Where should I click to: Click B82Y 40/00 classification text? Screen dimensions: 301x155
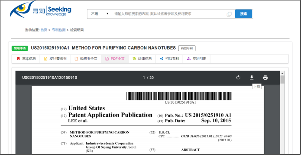[223, 136]
